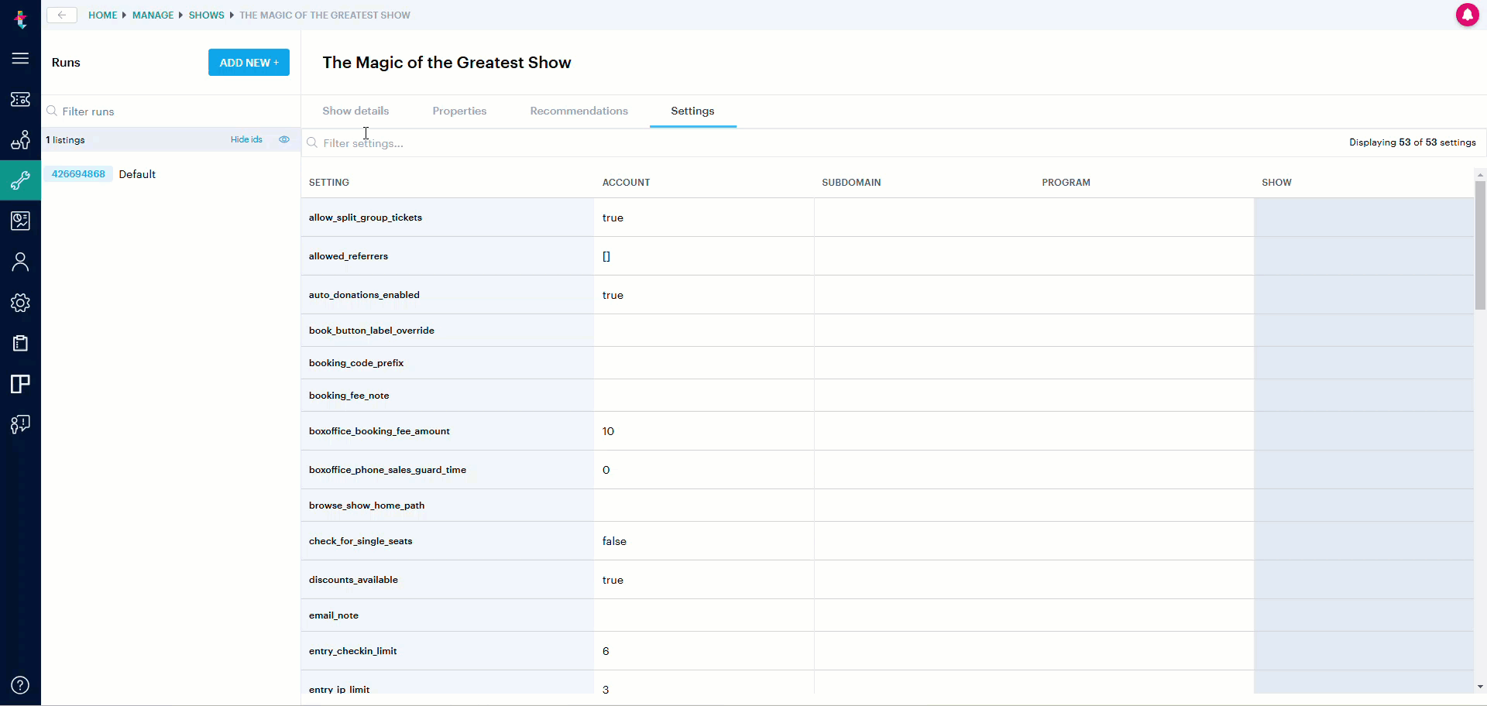Click the scrollbar up arrow
The image size is (1487, 706).
click(1480, 175)
